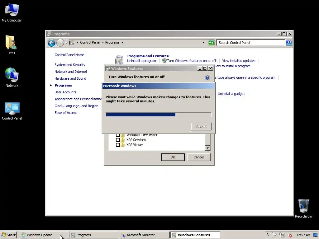Click View installed updates link
The height and width of the screenshot is (239, 319).
point(239,61)
